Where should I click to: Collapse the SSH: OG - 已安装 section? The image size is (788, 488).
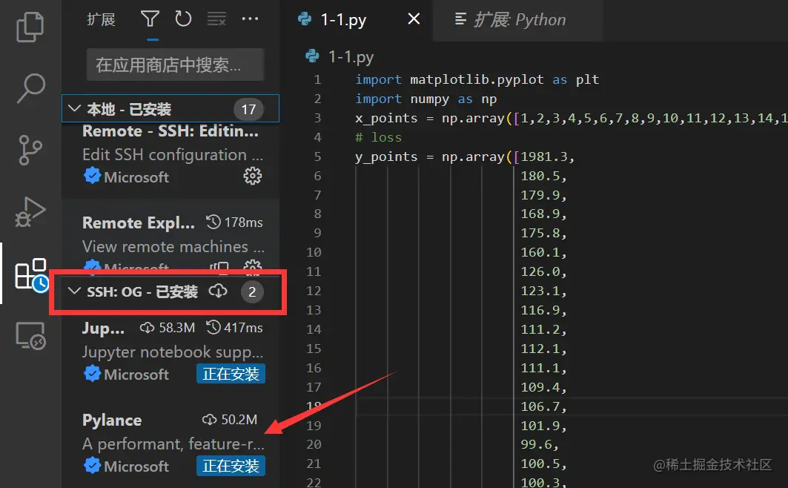tap(170, 291)
